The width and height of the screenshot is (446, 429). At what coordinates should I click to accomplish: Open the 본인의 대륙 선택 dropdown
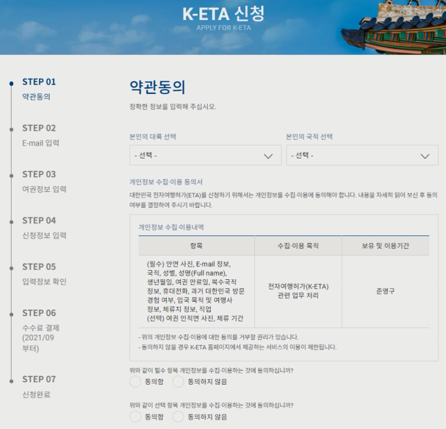point(205,155)
